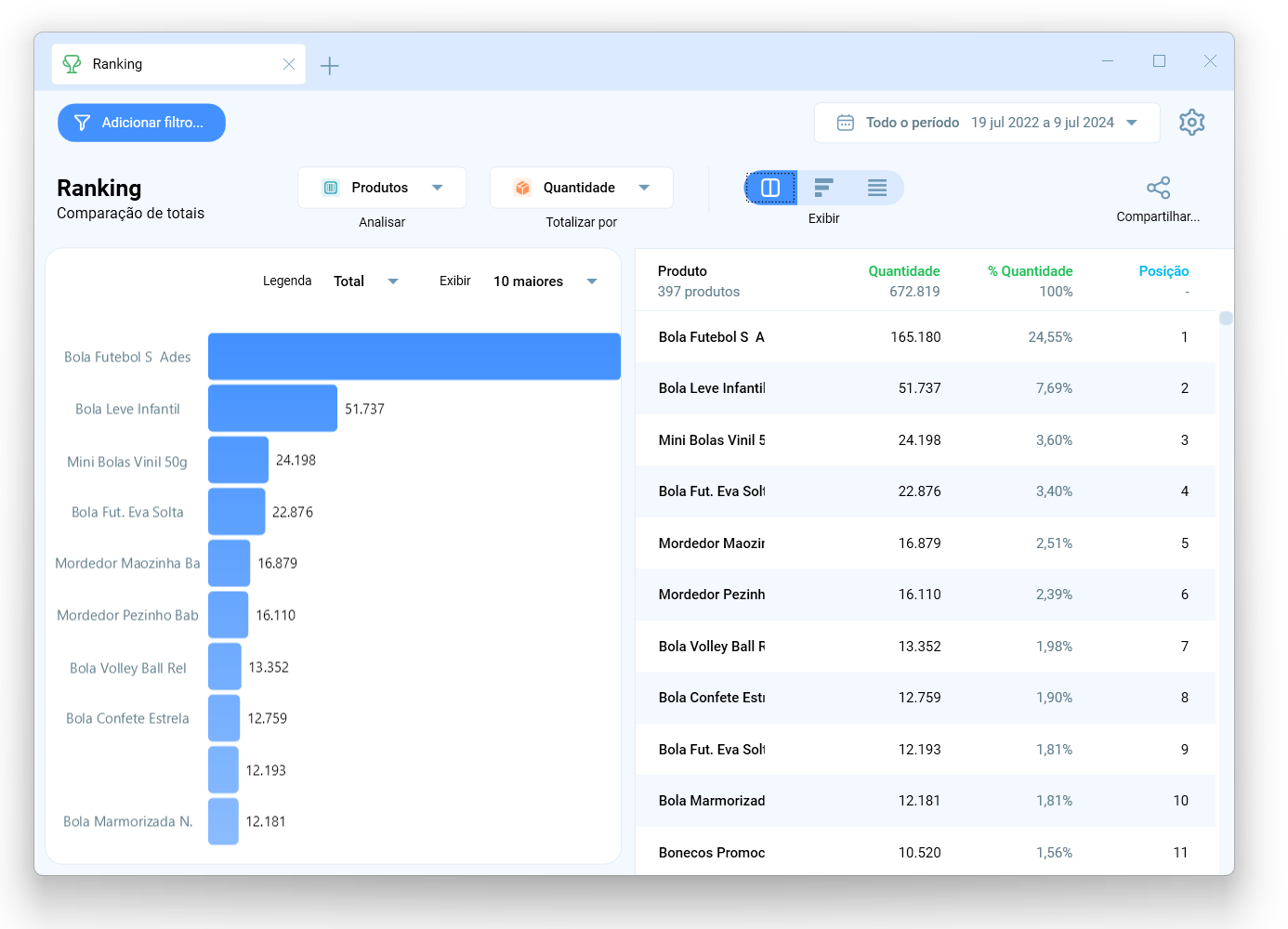Select table row Bola Volley Ball
The height and width of the screenshot is (929, 1288).
coord(926,647)
